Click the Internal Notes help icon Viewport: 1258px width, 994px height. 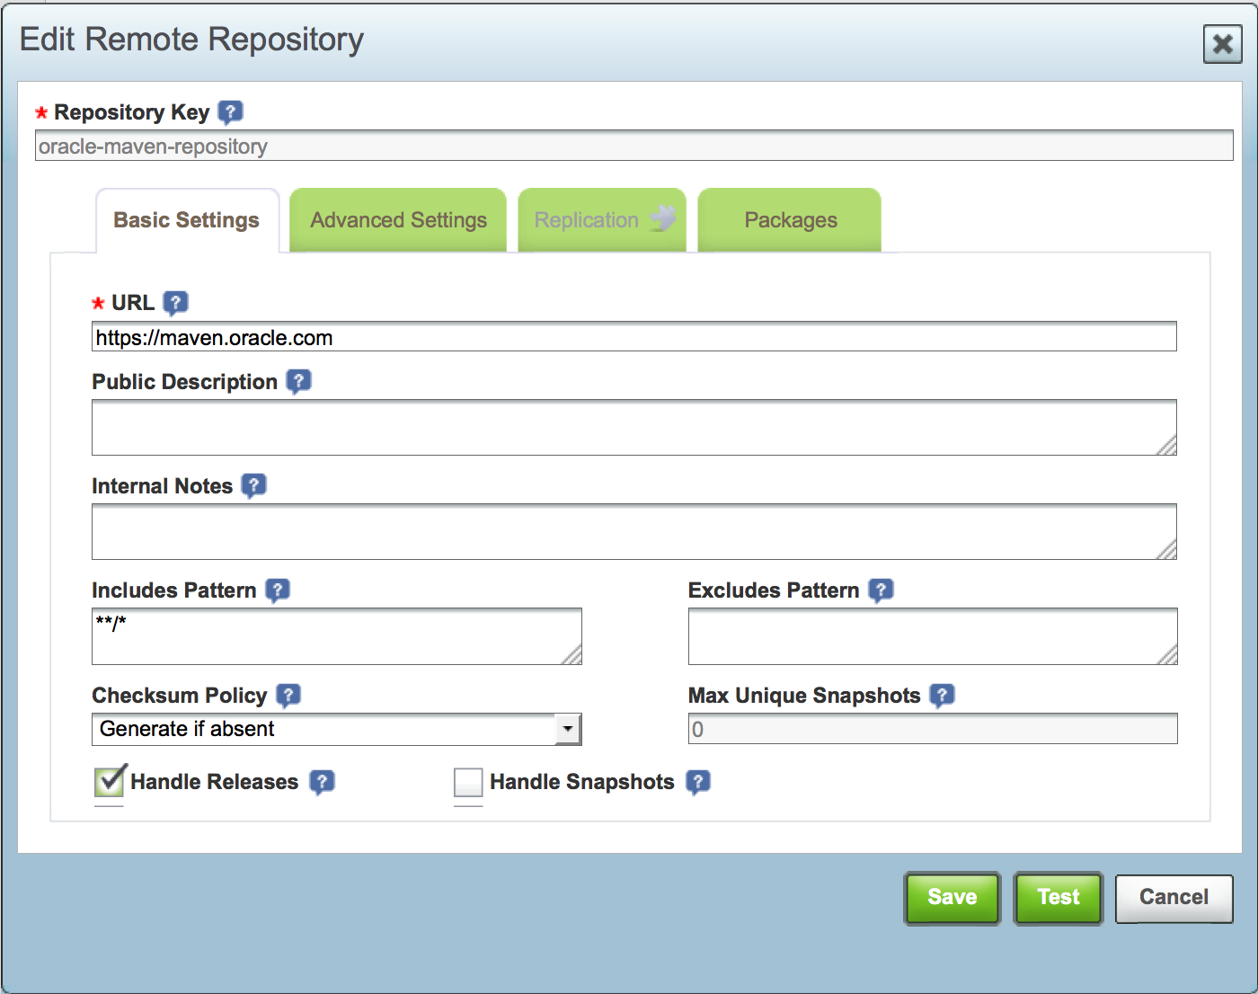254,485
